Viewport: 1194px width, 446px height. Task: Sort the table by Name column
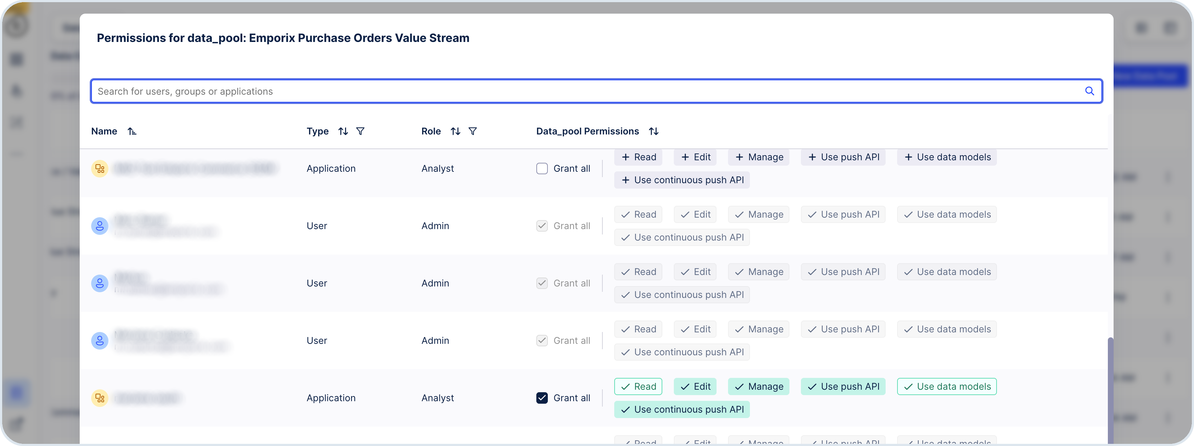pyautogui.click(x=132, y=132)
